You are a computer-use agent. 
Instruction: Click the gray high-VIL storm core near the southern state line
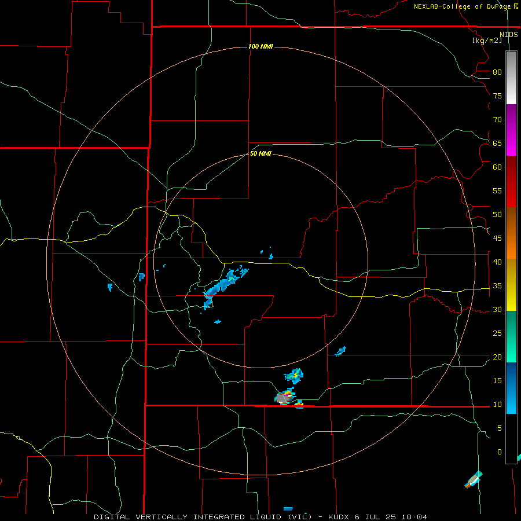click(x=282, y=398)
